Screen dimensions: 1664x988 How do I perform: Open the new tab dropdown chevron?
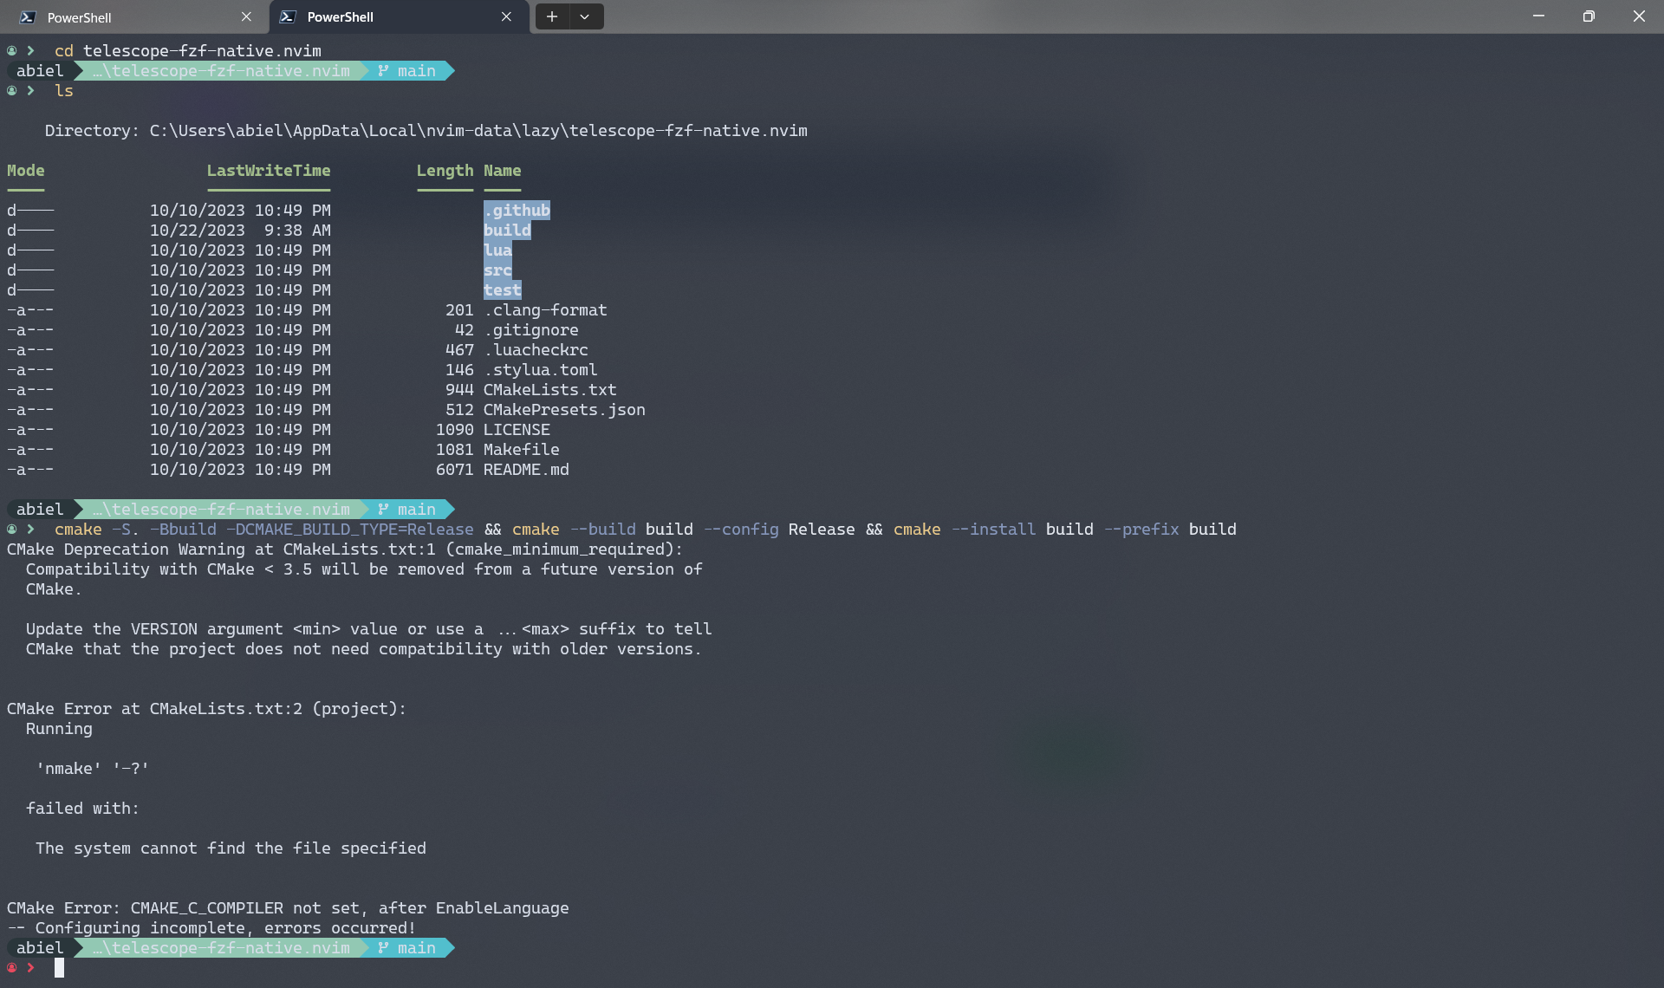584,16
